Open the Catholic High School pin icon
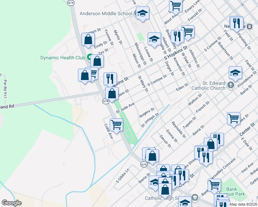Viewport: 258px width, 207px height. (195, 197)
